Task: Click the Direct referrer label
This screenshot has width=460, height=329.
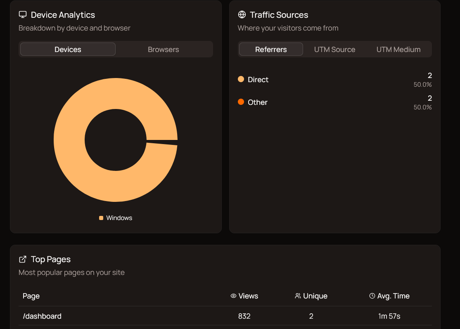Action: [x=258, y=80]
